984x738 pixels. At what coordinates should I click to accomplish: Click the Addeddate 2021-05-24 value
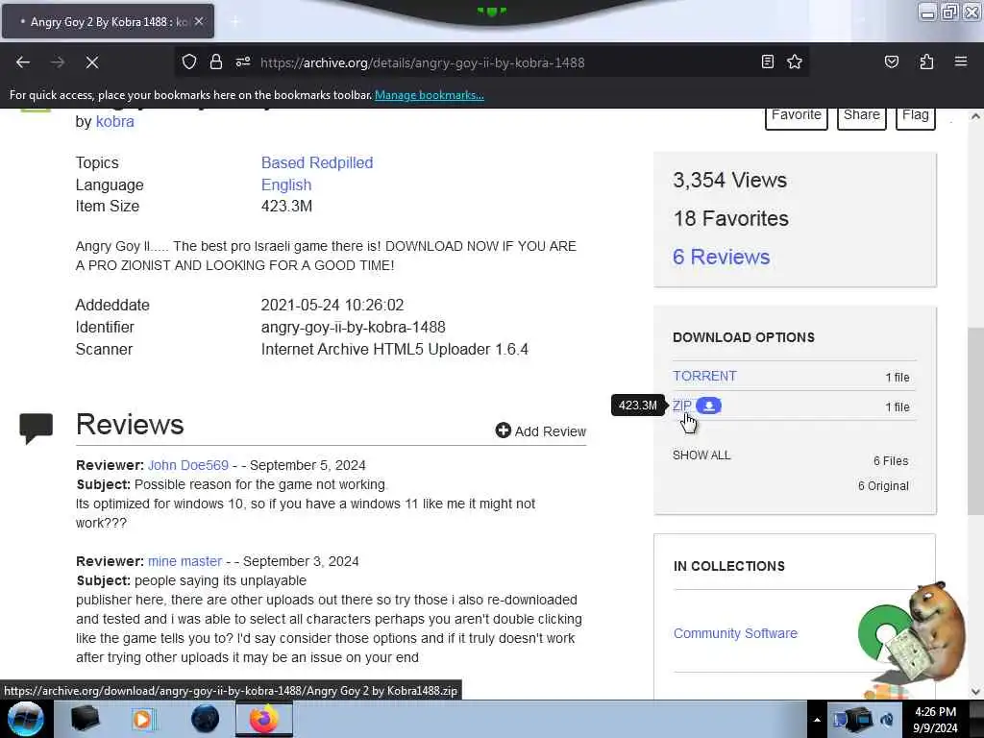332,305
